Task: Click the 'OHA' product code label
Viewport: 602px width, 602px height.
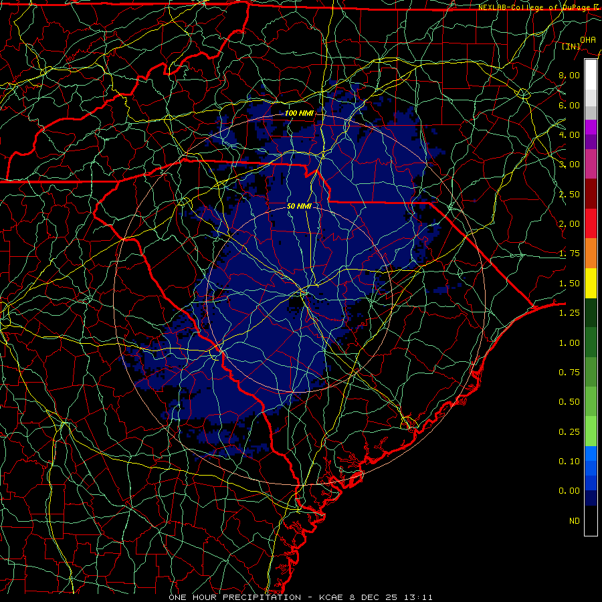Action: (588, 39)
